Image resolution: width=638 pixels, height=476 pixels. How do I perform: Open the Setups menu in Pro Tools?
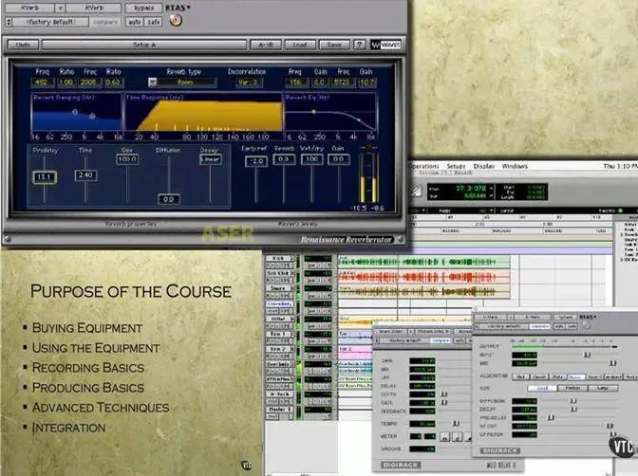pyautogui.click(x=456, y=166)
